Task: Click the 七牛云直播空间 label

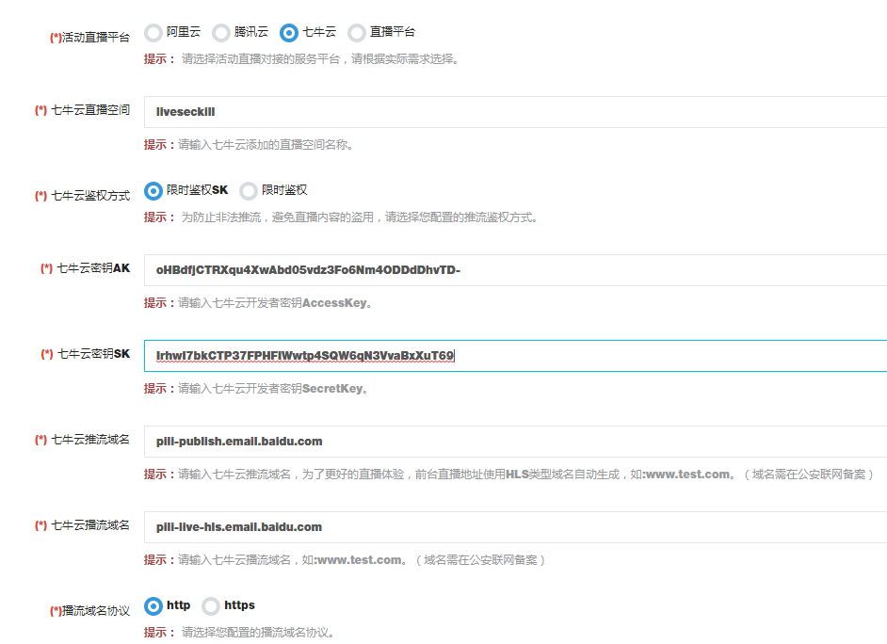Action: pos(83,110)
